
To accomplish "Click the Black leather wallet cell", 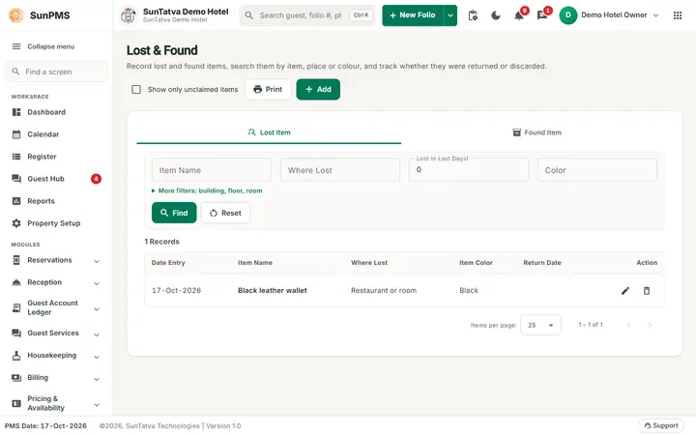I will coord(272,291).
